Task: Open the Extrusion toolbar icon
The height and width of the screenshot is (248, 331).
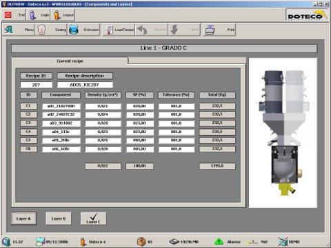Action: (74, 30)
